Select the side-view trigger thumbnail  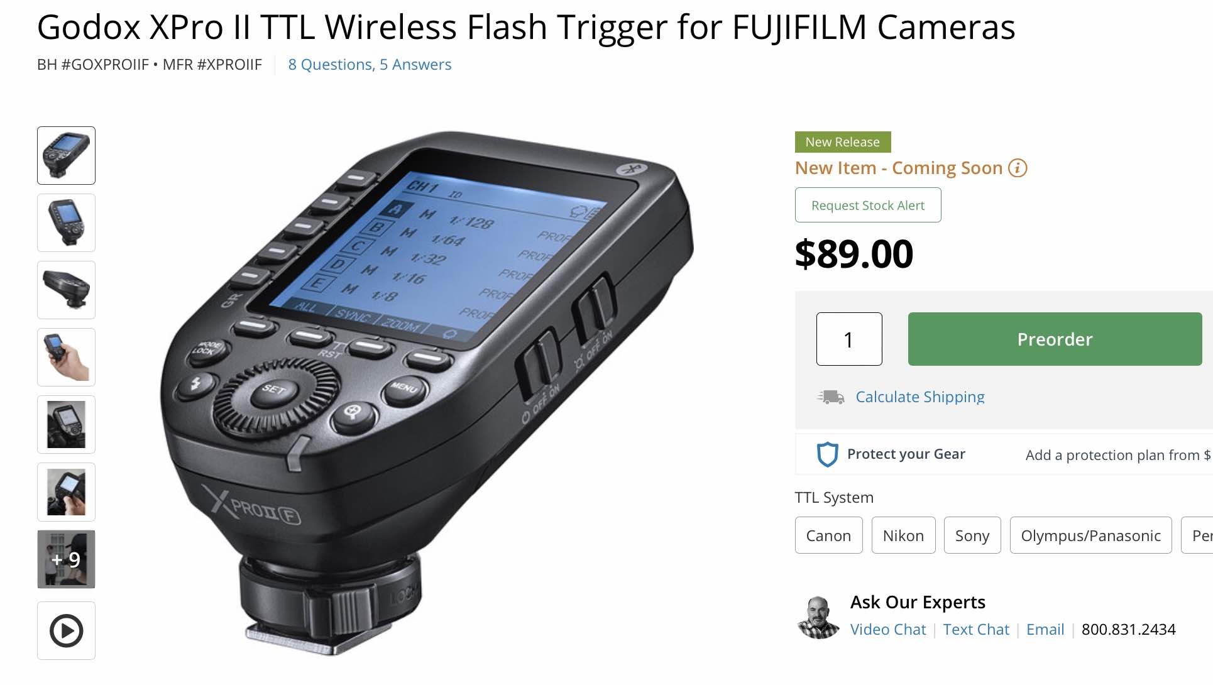[66, 290]
